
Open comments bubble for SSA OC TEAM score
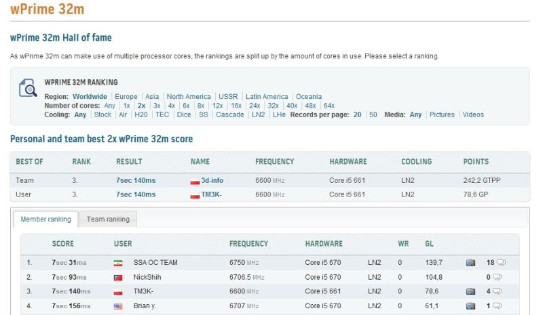coord(501,262)
